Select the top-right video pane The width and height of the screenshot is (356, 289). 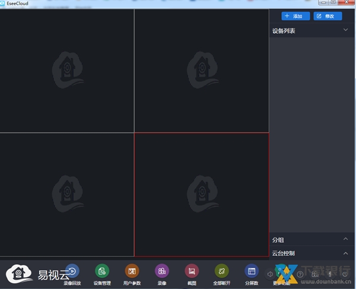point(202,71)
